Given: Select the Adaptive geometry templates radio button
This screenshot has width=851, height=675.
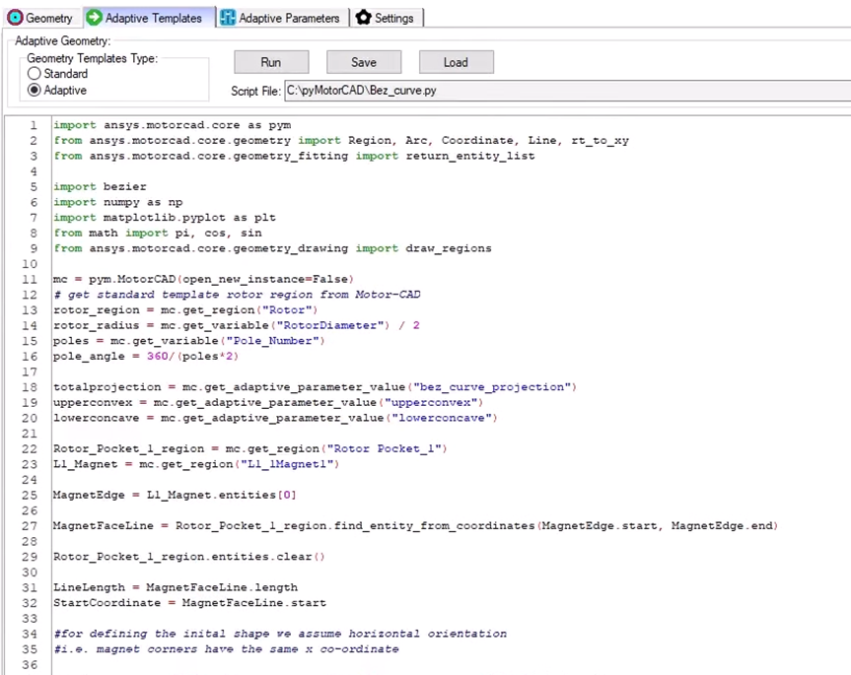Looking at the screenshot, I should [35, 91].
